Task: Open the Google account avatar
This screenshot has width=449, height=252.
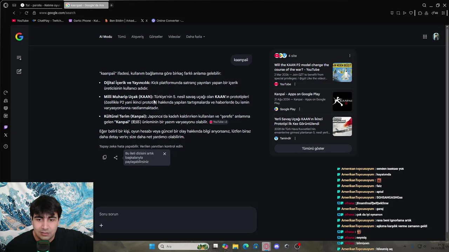Action: point(436,37)
